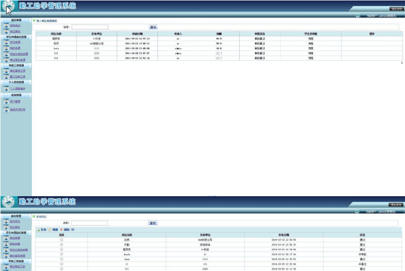Click the 发布 toolbar icon in the lower page

38,230
